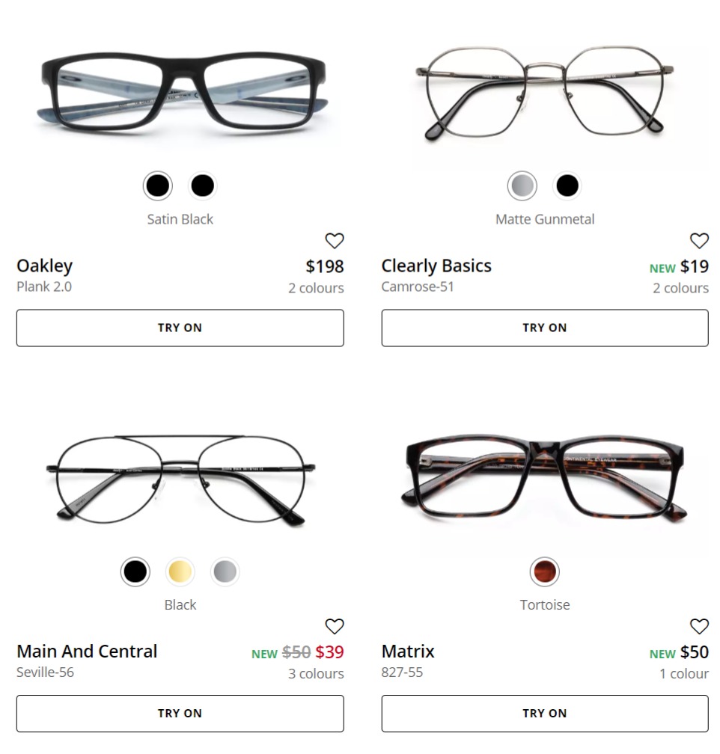Open Main And Central product title link

point(87,652)
